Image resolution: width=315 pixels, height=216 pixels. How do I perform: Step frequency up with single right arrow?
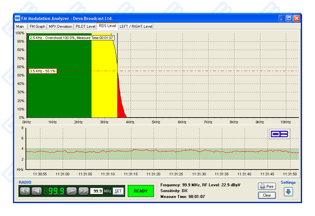[x=72, y=191]
